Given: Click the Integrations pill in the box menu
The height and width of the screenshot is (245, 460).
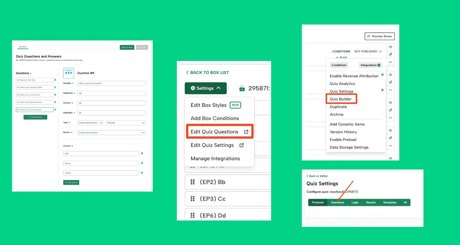Looking at the screenshot, I should coord(370,65).
